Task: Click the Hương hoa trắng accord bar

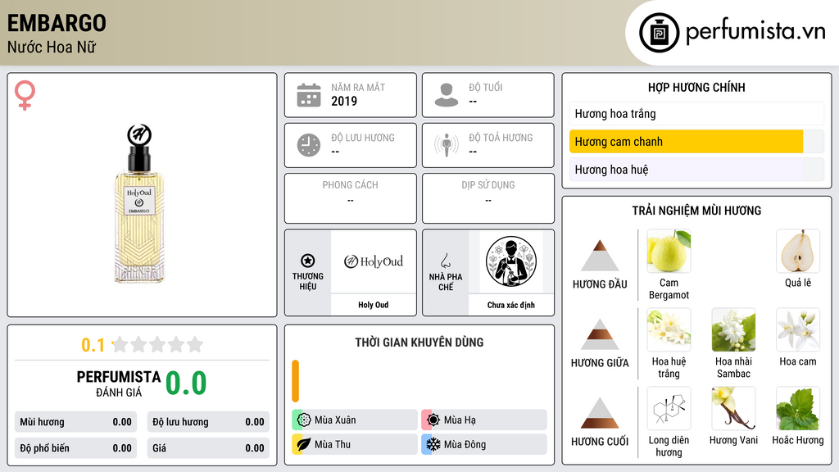Action: pyautogui.click(x=696, y=113)
